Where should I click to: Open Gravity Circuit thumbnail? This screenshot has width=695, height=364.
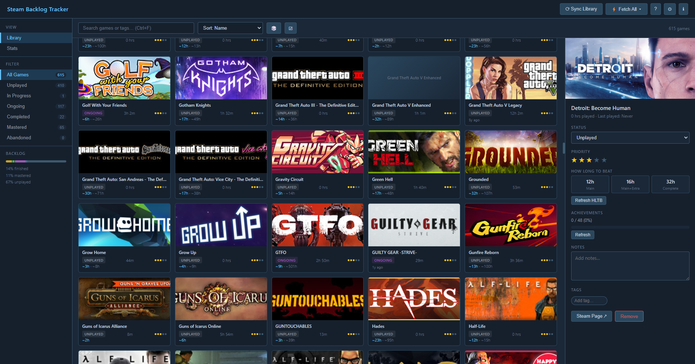click(x=318, y=152)
